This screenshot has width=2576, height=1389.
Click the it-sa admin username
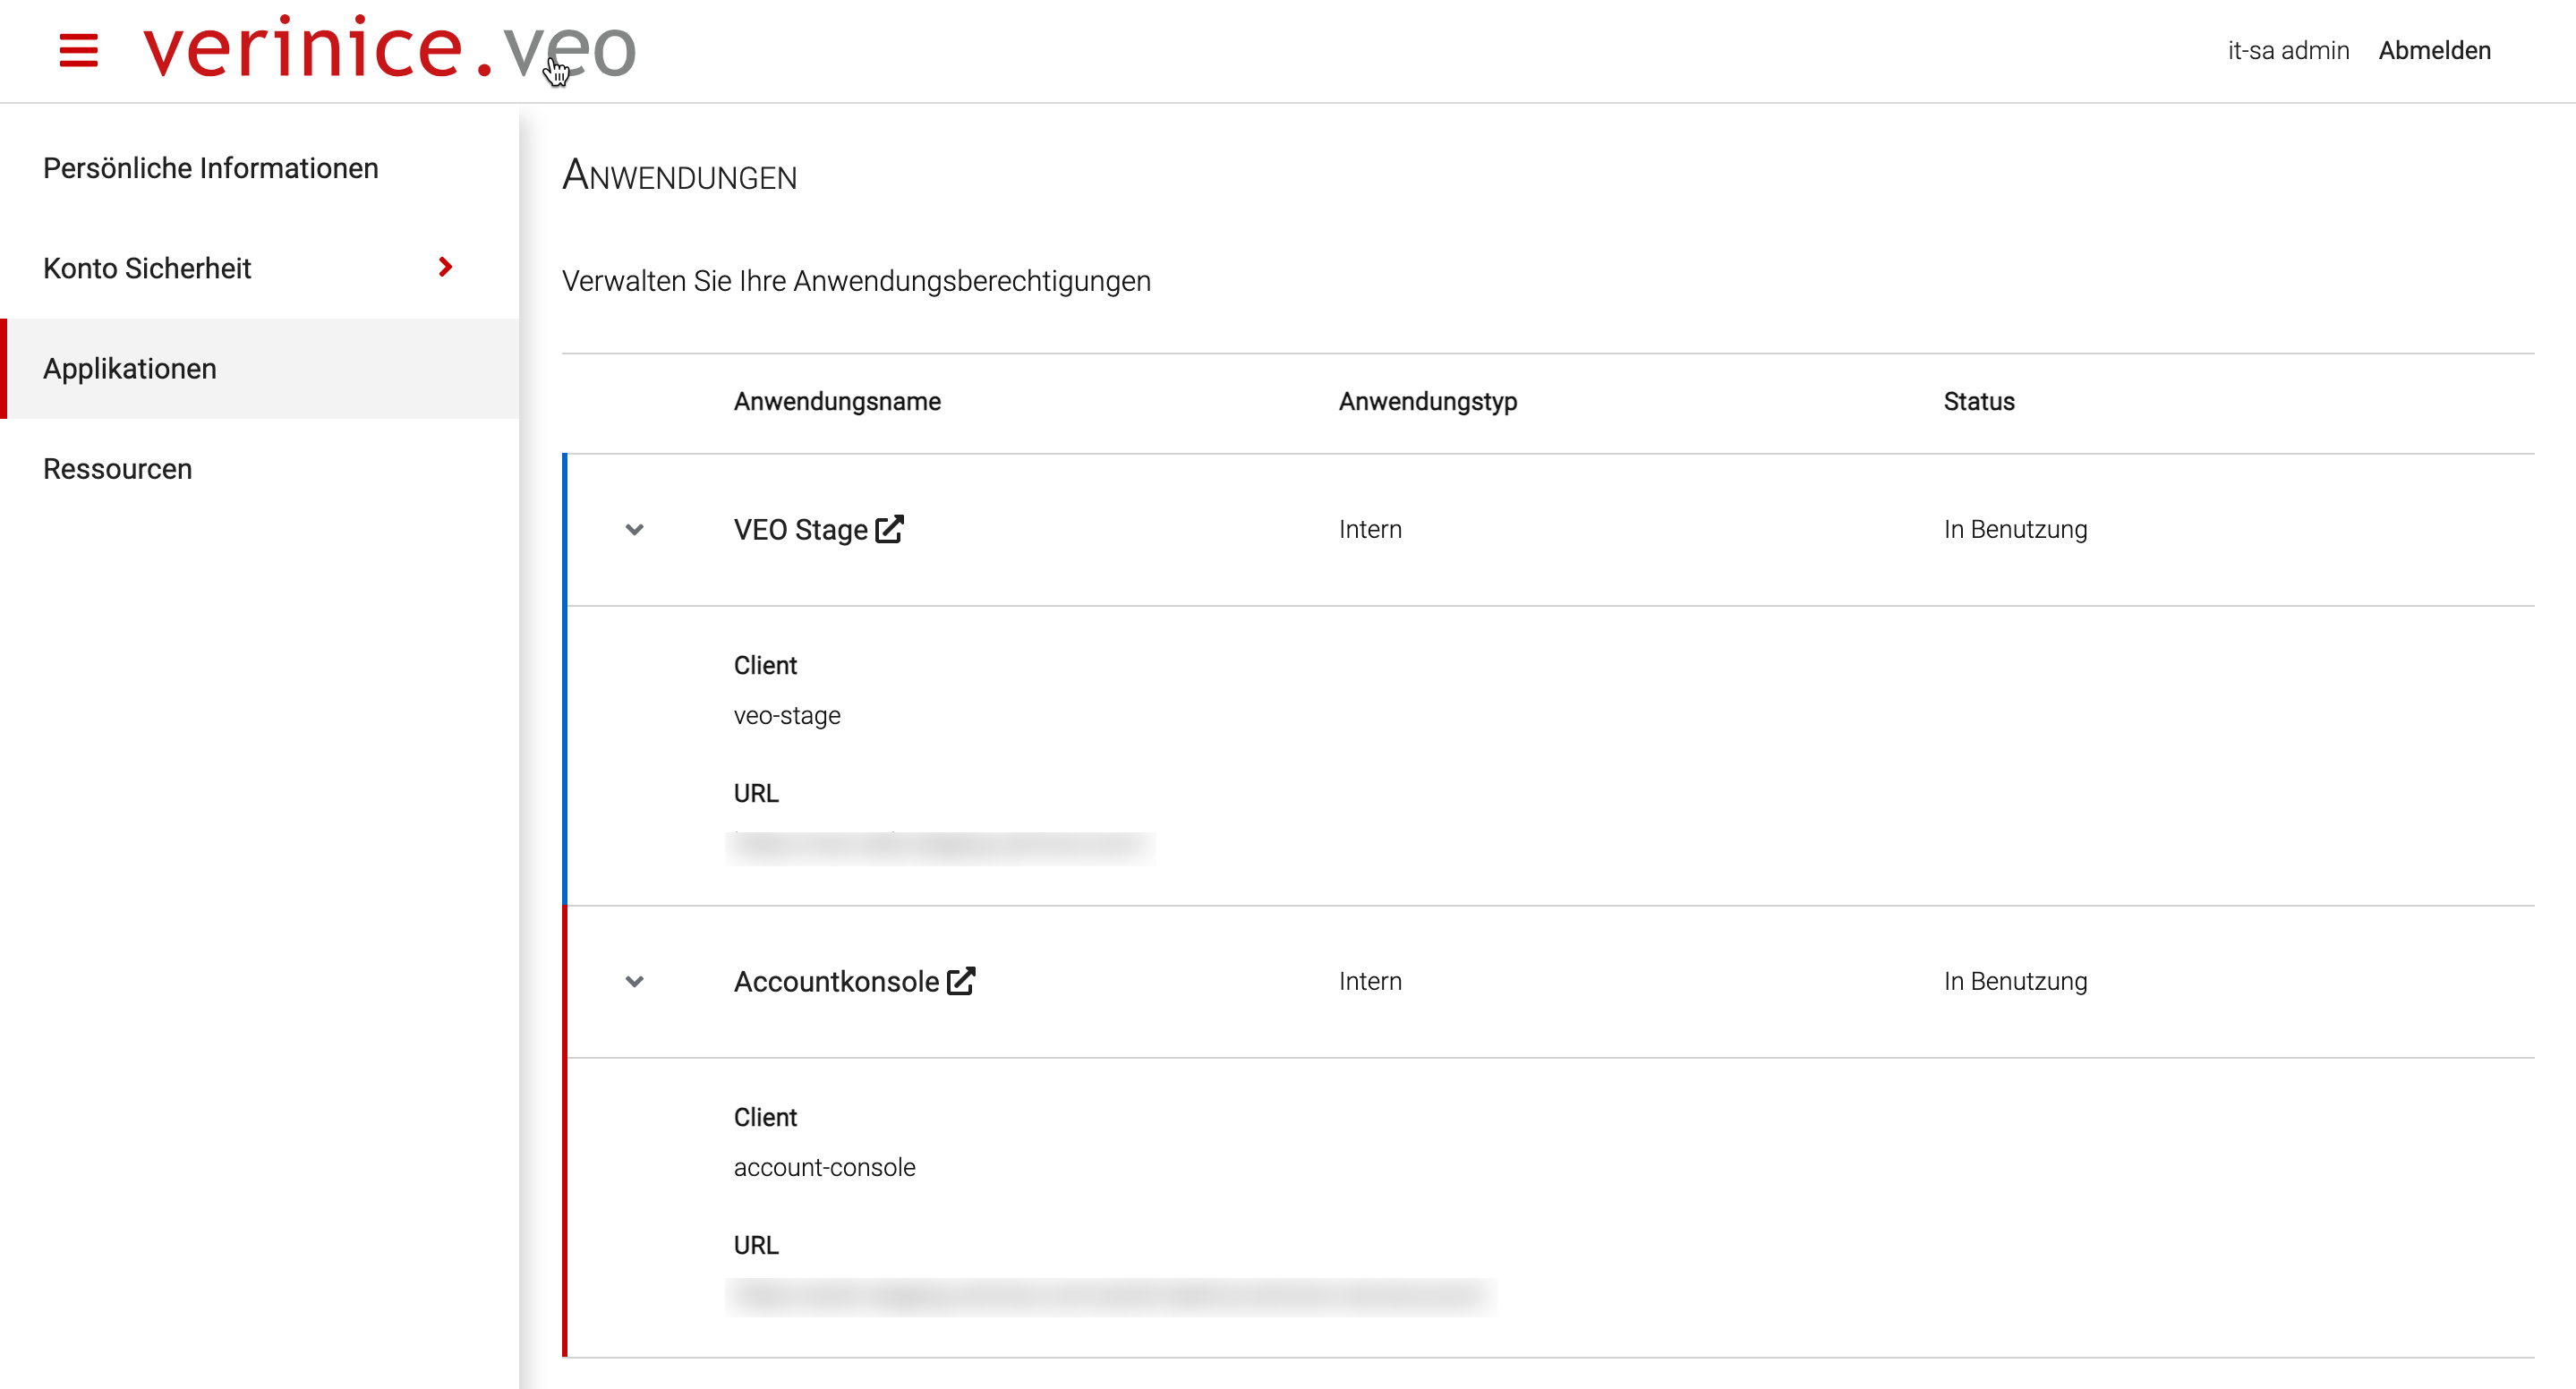click(x=2287, y=50)
